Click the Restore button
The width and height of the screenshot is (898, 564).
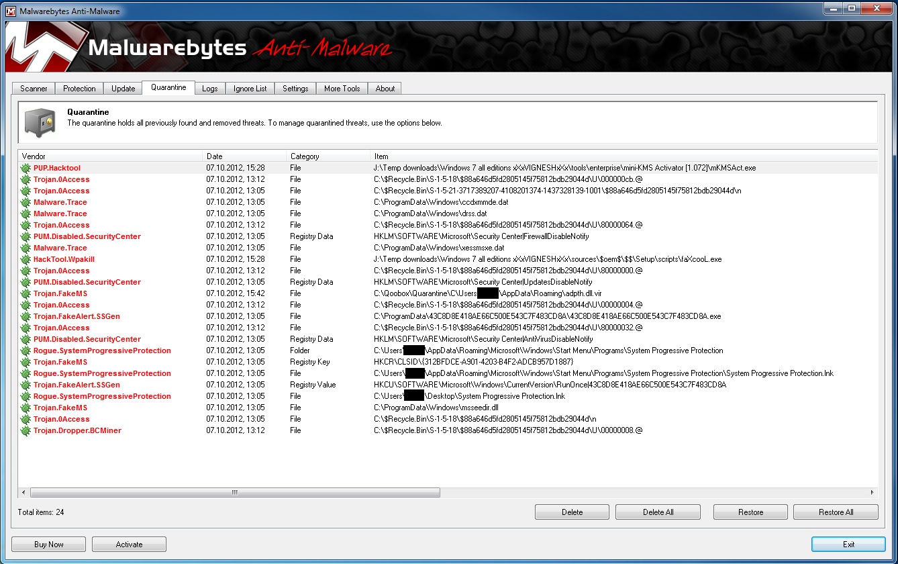(750, 512)
